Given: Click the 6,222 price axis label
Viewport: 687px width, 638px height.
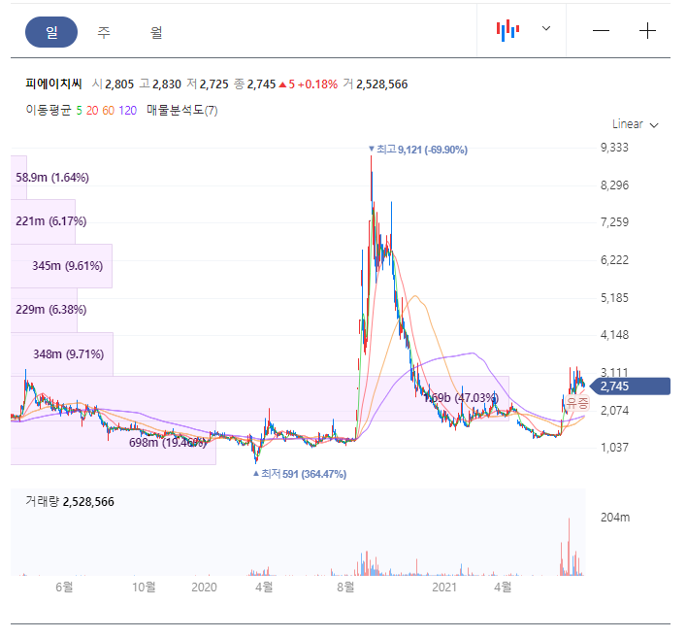Looking at the screenshot, I should (x=614, y=260).
